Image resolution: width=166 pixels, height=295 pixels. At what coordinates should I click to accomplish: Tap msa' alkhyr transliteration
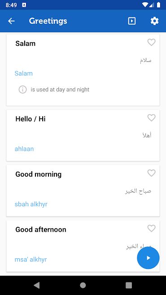click(x=31, y=260)
